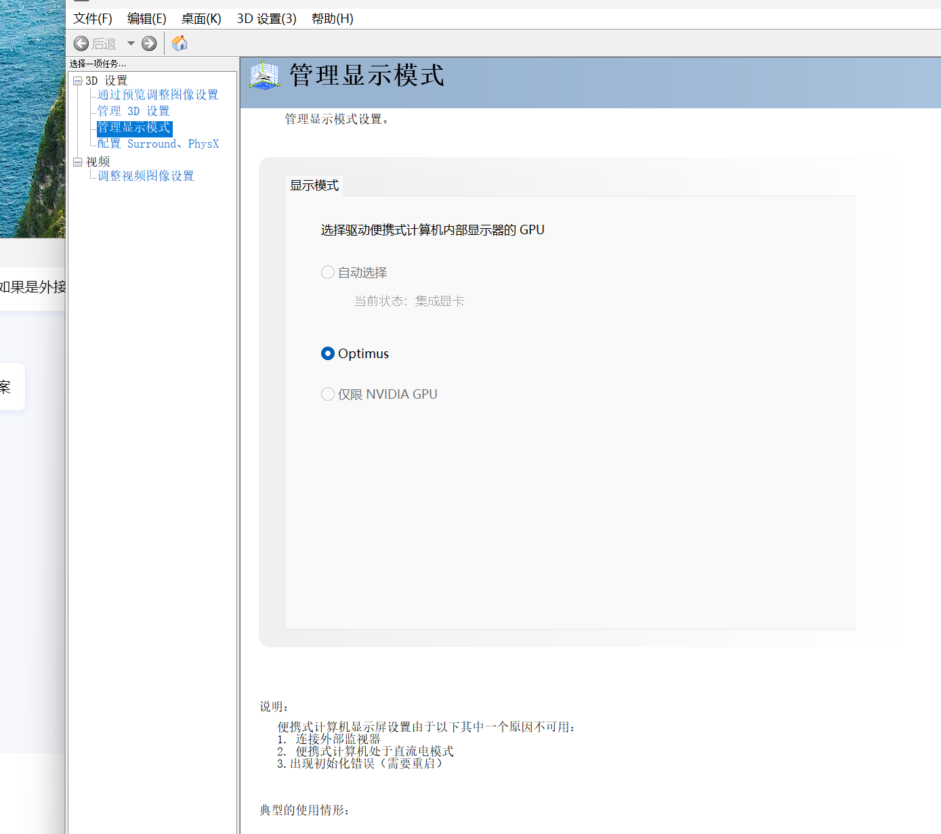The height and width of the screenshot is (834, 941).
Task: Switch to the 显示模式 tab
Action: [x=314, y=185]
